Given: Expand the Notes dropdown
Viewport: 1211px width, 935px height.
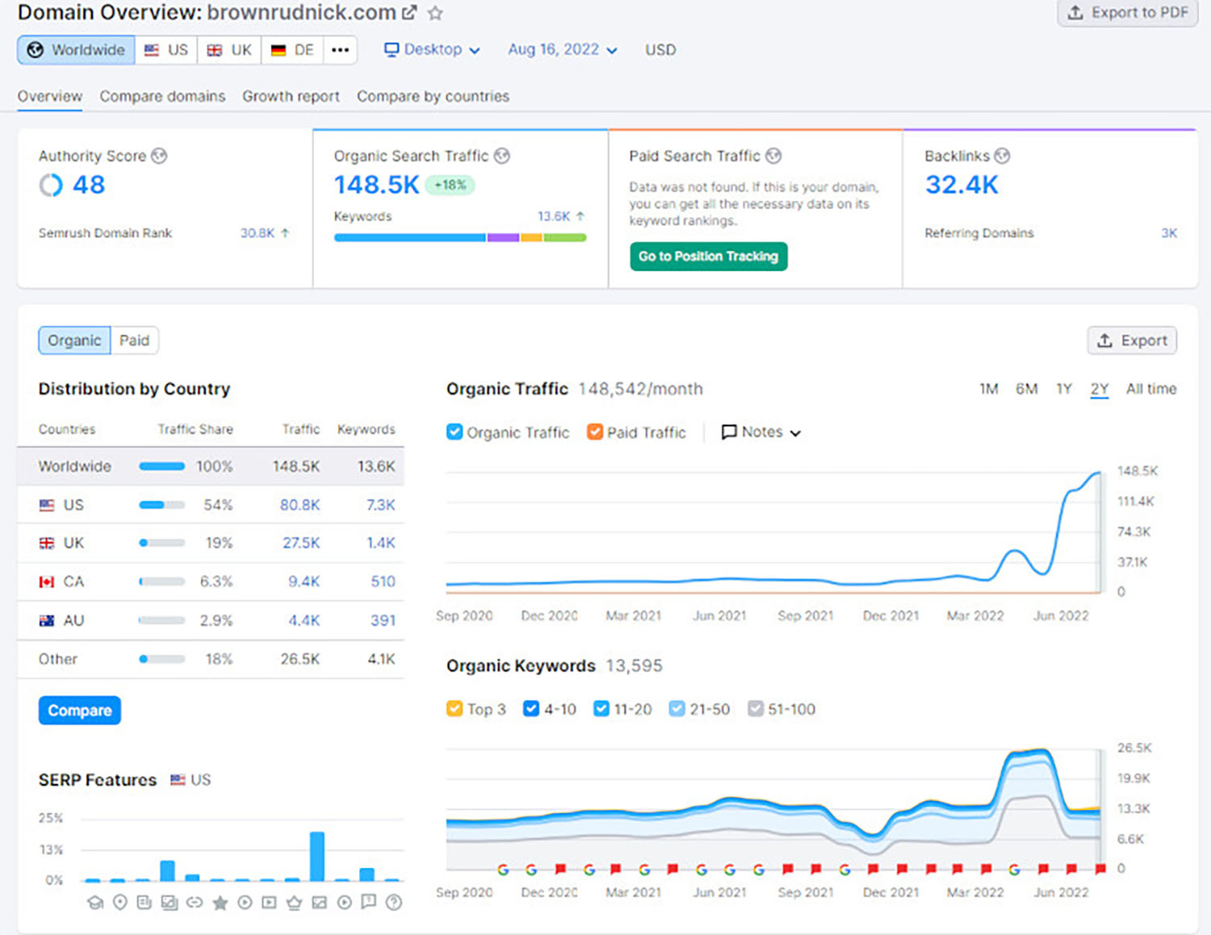Looking at the screenshot, I should pyautogui.click(x=761, y=432).
